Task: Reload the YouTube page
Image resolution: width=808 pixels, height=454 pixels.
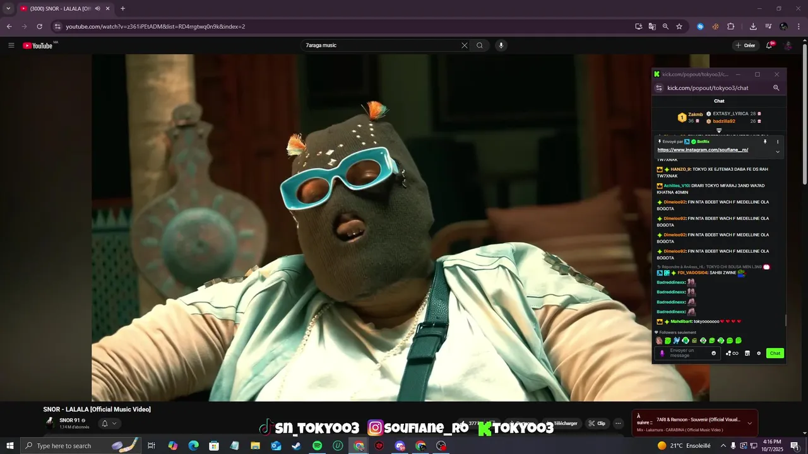Action: pyautogui.click(x=39, y=26)
